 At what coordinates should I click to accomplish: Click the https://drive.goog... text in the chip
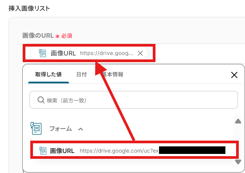point(106,53)
